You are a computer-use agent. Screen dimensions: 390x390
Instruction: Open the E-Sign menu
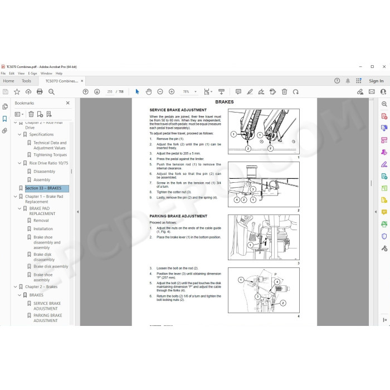point(32,74)
